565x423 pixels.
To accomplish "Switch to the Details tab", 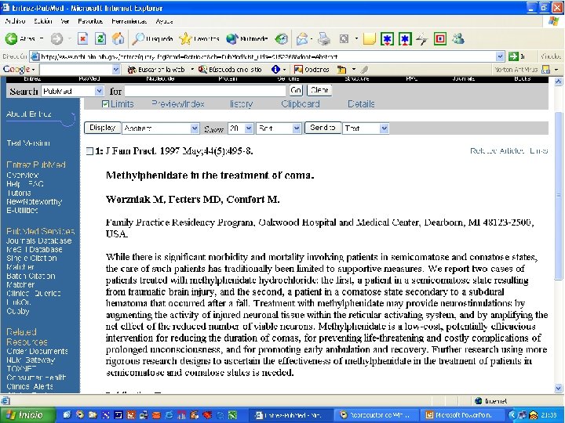I will (361, 104).
